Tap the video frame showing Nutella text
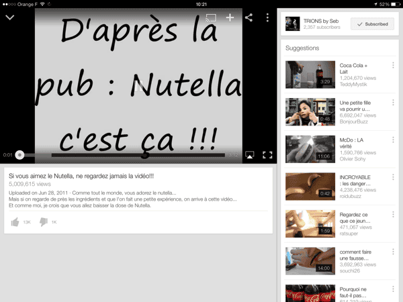The image size is (403, 302). click(138, 85)
